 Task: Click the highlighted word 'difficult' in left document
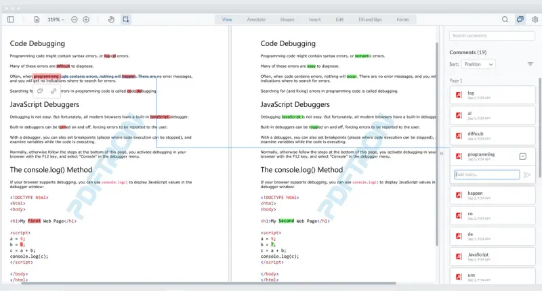[63, 66]
